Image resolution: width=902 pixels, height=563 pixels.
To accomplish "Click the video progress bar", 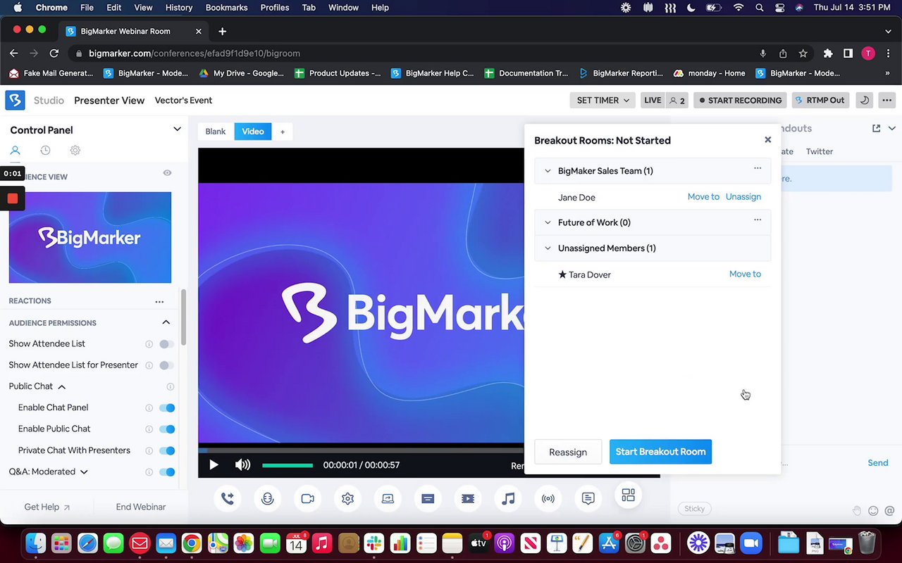I will click(361, 450).
